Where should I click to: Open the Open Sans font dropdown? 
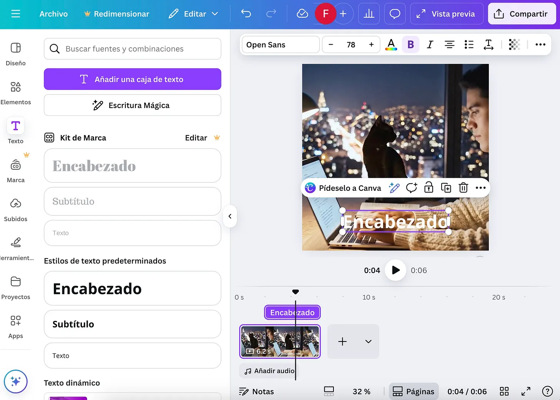pyautogui.click(x=280, y=44)
